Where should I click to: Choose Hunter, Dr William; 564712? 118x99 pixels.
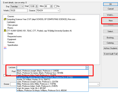(x=52, y=80)
